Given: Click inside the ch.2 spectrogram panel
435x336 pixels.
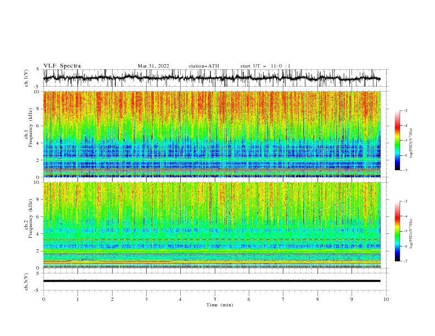Looking at the screenshot, I should [211, 225].
